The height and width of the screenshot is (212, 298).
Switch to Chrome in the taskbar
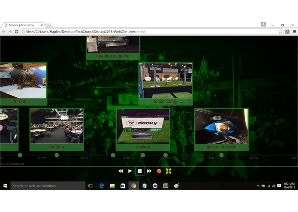point(134,186)
